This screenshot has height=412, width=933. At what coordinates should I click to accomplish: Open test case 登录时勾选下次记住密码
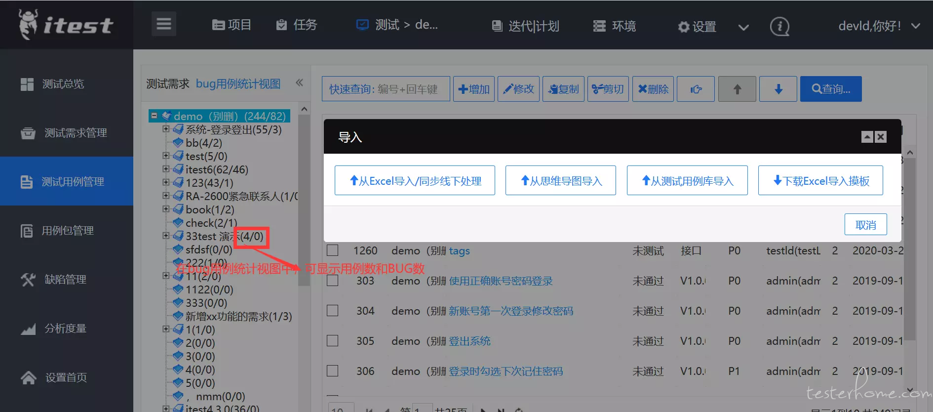tap(506, 371)
